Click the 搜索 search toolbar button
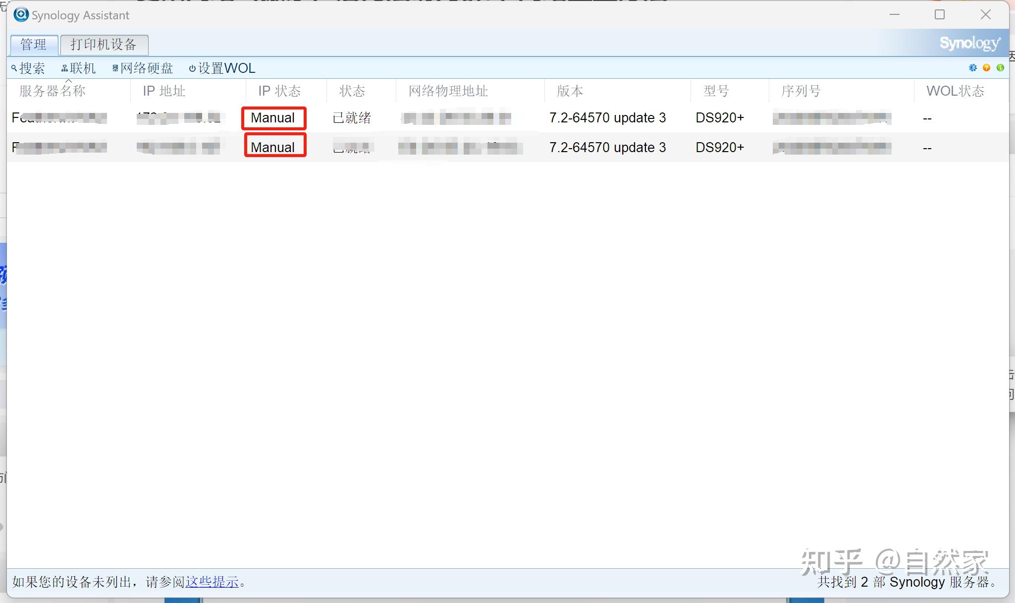This screenshot has height=603, width=1015. click(x=28, y=68)
